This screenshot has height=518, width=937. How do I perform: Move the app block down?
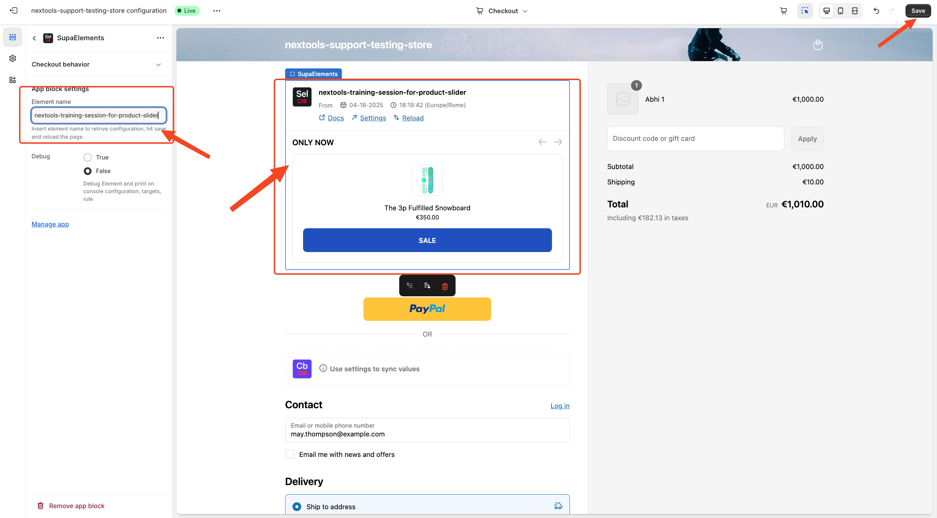point(427,286)
